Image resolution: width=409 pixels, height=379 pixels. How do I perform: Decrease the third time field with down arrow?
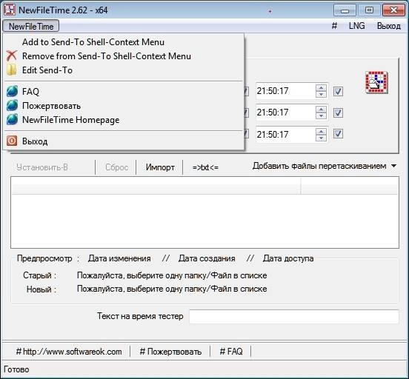[321, 138]
